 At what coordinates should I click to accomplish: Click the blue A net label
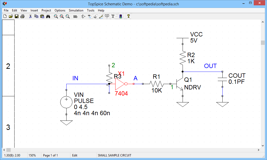[x=135, y=78]
